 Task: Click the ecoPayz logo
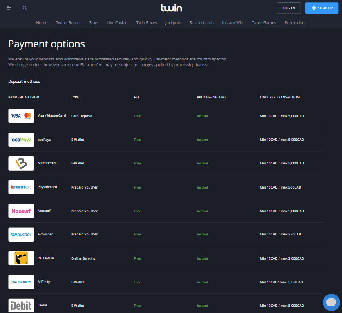(21, 140)
